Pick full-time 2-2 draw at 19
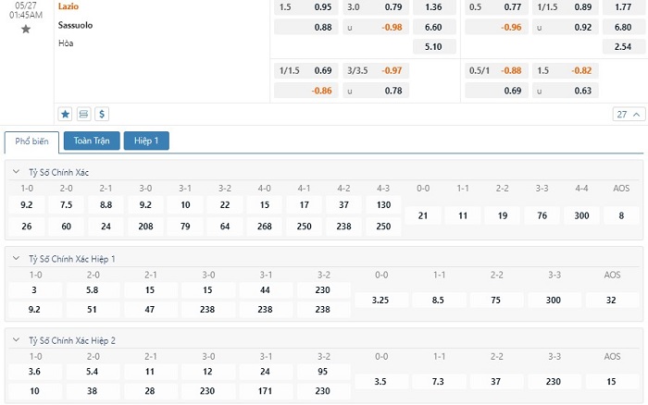648x405 pixels. click(x=502, y=215)
